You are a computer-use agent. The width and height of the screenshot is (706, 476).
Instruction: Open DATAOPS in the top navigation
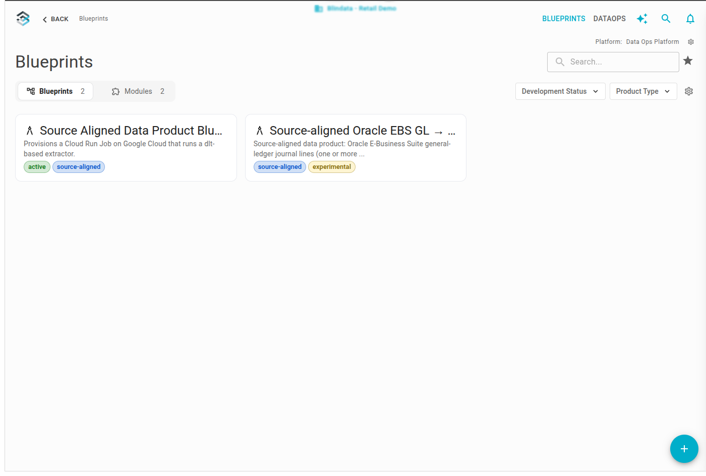pyautogui.click(x=609, y=19)
